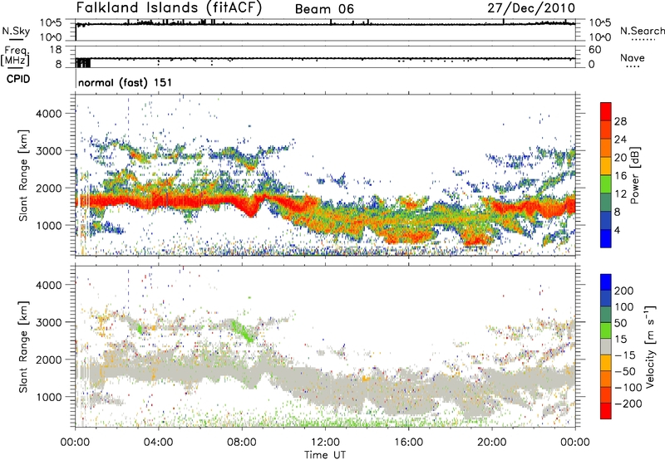Screen dimensions: 665x460
Task: Click the "N.Search" legend label
Action: [x=642, y=31]
